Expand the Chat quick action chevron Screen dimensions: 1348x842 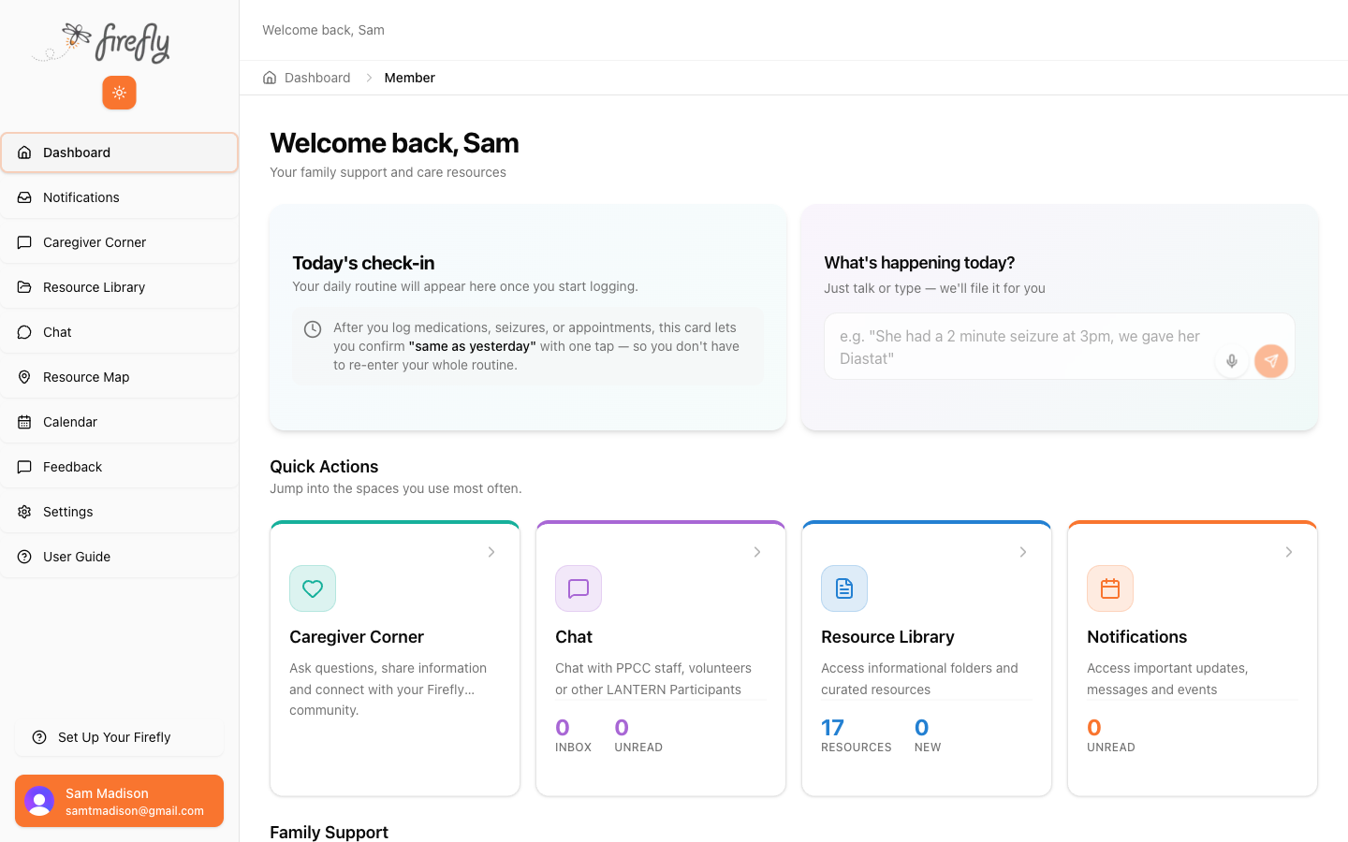[756, 552]
